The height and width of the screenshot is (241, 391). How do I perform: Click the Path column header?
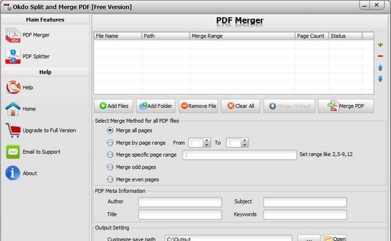[x=166, y=36]
